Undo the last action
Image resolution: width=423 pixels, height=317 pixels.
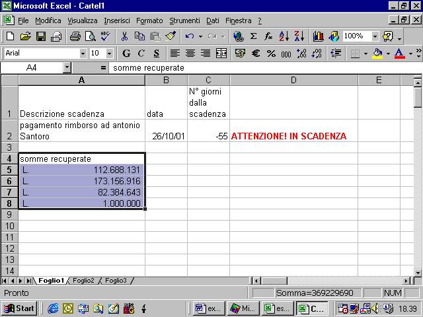pos(190,36)
